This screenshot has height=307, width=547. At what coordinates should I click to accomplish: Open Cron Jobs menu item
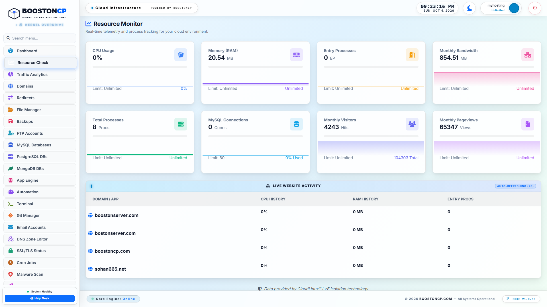pyautogui.click(x=40, y=263)
